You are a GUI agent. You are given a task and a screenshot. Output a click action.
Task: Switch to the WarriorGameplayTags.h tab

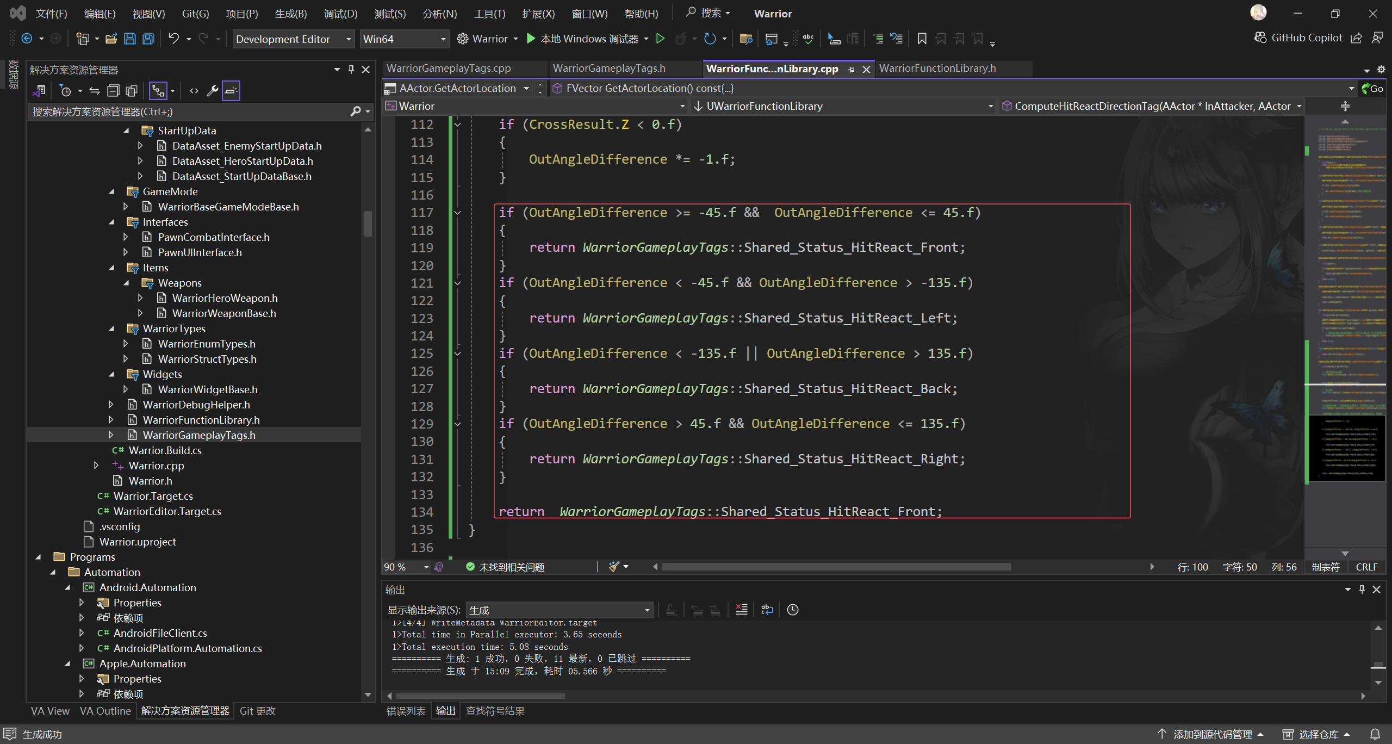coord(609,68)
